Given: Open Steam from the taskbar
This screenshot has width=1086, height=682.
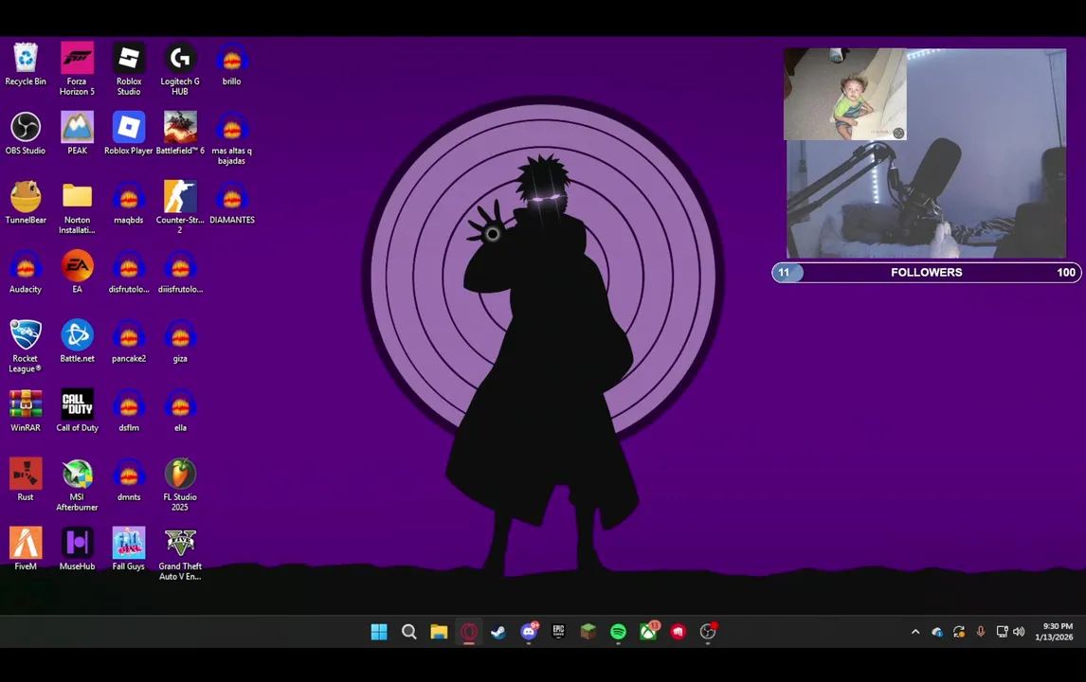Looking at the screenshot, I should click(498, 632).
